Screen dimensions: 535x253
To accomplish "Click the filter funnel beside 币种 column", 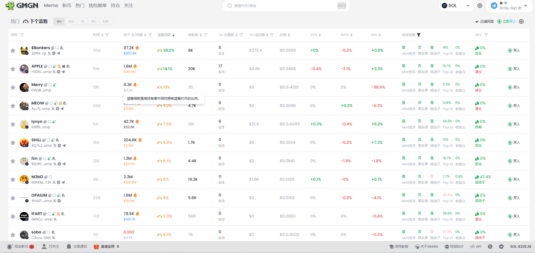I will click(22, 35).
